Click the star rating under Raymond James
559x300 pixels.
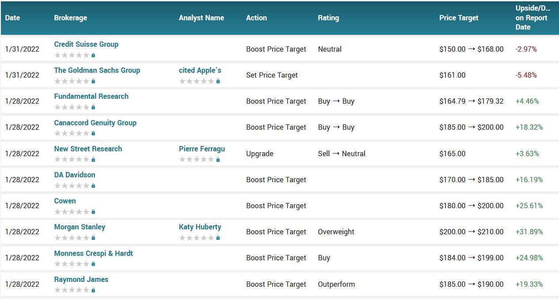pos(72,290)
